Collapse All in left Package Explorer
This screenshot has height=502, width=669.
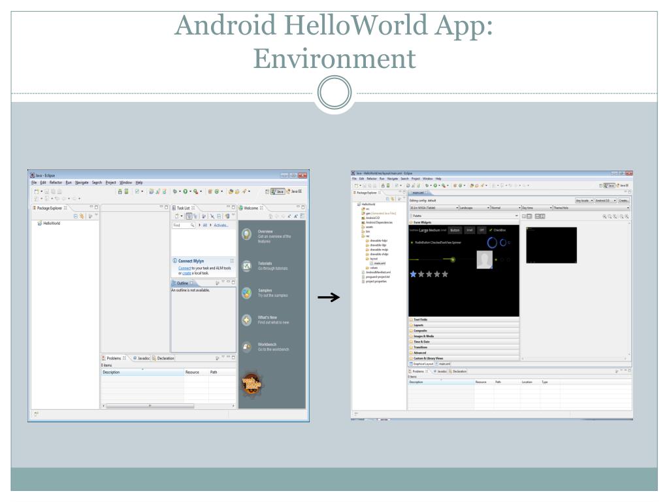click(x=76, y=216)
